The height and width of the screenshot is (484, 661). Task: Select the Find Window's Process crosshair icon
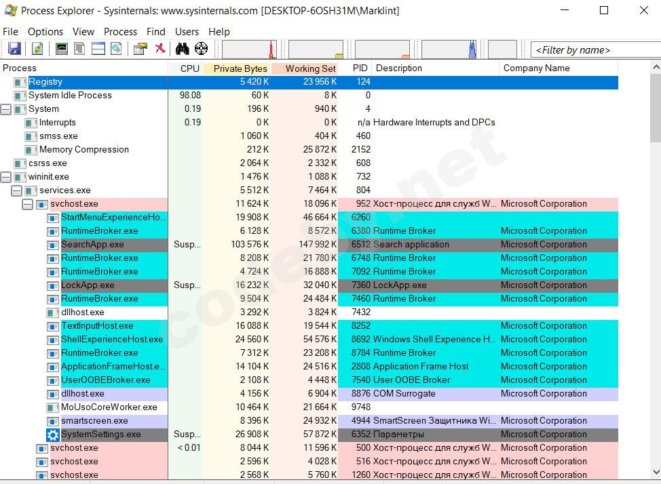pyautogui.click(x=201, y=48)
